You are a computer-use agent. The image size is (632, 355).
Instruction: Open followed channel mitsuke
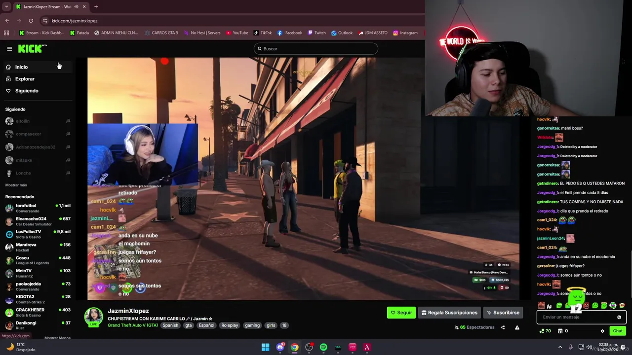(x=38, y=160)
